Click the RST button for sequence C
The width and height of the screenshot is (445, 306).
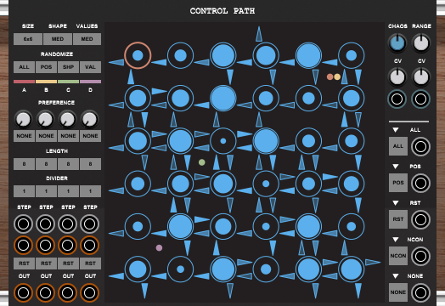[x=69, y=263]
